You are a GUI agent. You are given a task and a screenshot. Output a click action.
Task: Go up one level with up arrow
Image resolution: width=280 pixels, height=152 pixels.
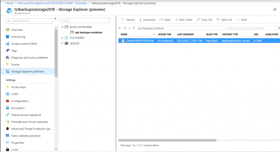134,28
